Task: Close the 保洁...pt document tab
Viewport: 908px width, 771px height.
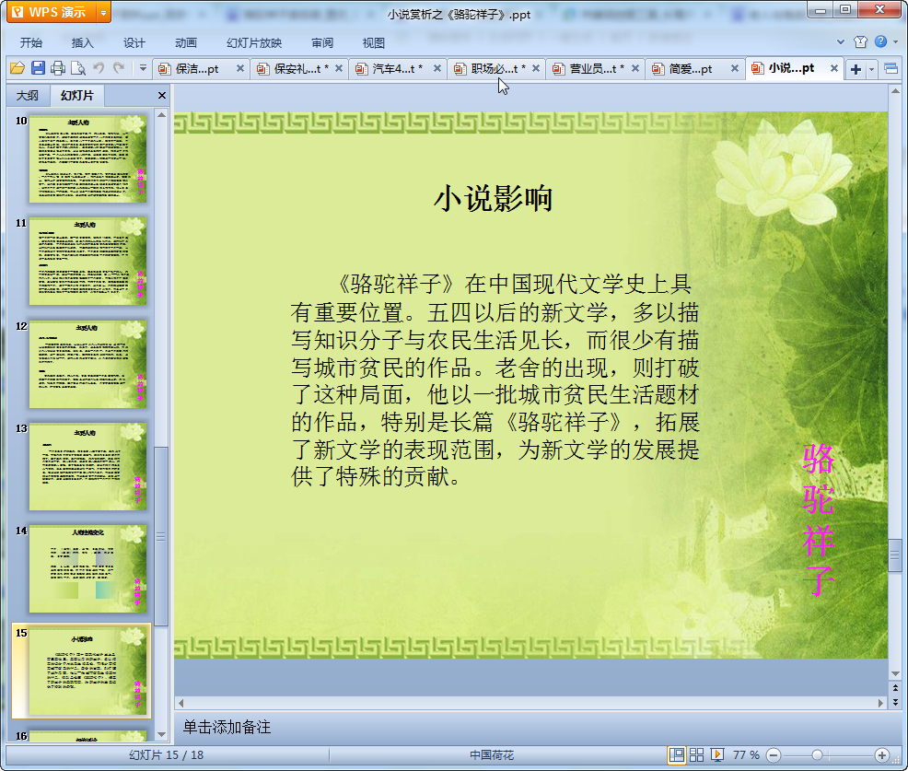Action: (x=240, y=68)
